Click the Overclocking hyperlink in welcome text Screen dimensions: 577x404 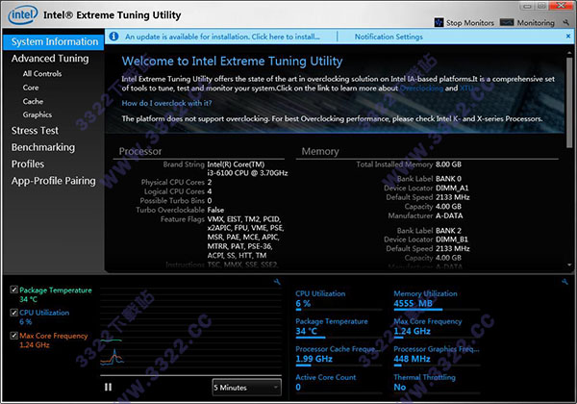point(421,88)
